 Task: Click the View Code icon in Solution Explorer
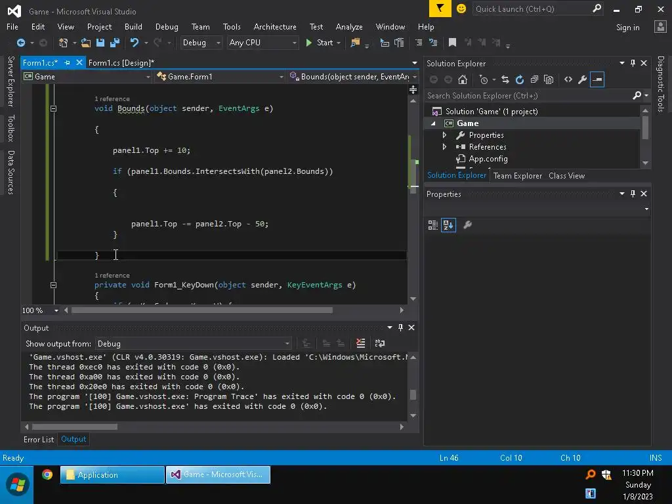(568, 79)
